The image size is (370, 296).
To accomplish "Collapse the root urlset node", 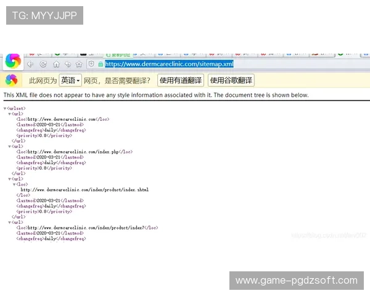I will click(5, 108).
